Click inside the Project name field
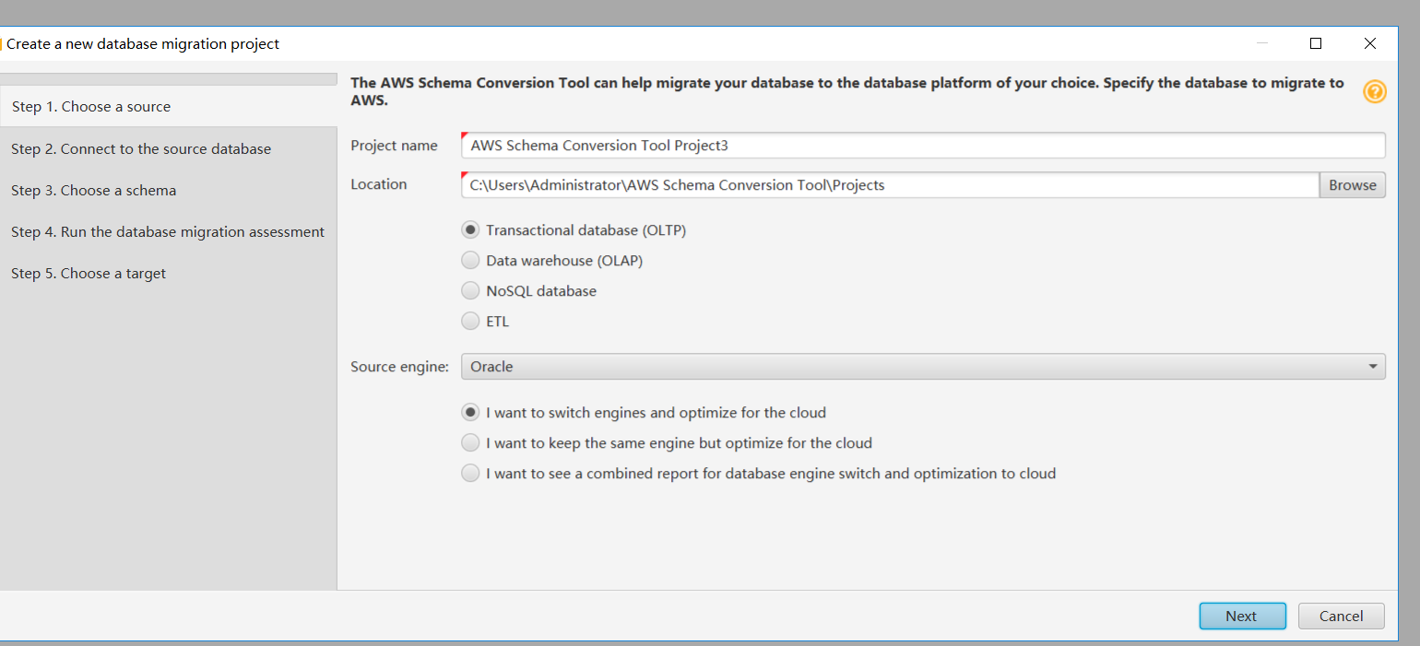Viewport: 1420px width, 646px height. coord(922,146)
